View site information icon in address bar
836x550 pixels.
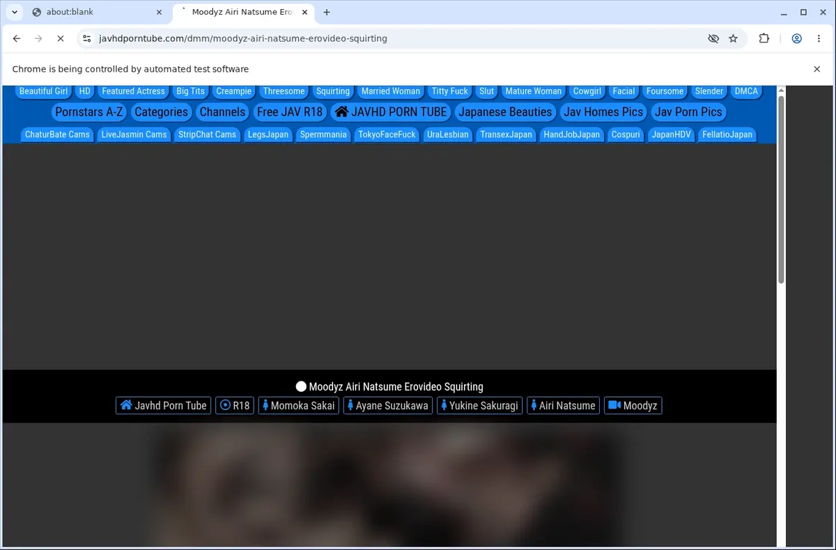[86, 39]
